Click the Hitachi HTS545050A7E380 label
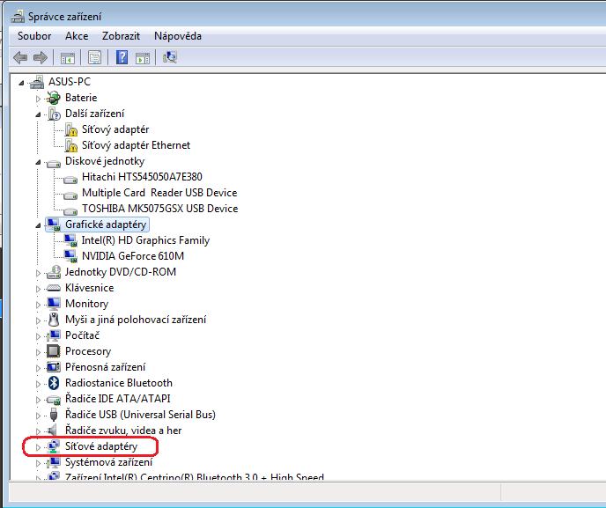 [142, 177]
